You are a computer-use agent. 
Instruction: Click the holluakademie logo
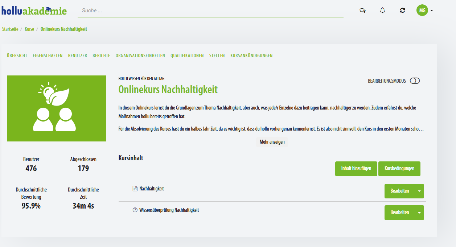click(x=34, y=10)
